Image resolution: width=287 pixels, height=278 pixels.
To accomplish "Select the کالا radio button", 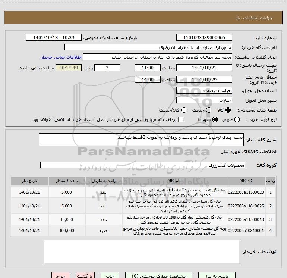I will (x=228, y=110).
